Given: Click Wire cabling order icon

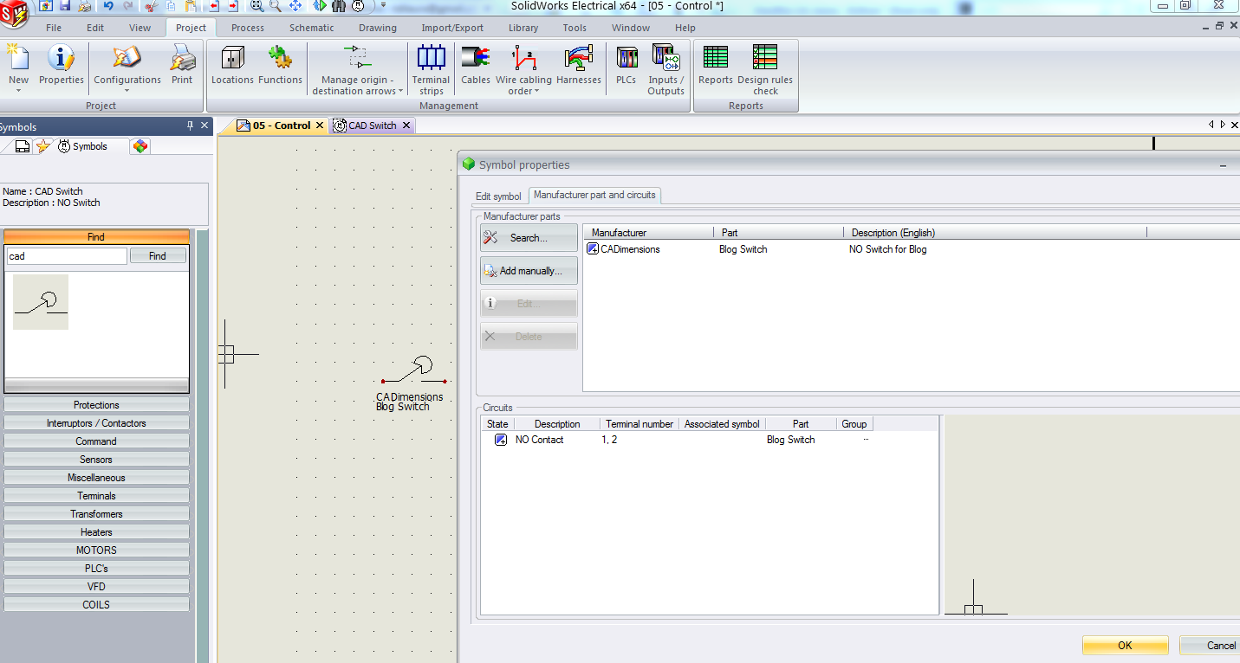Looking at the screenshot, I should click(523, 59).
